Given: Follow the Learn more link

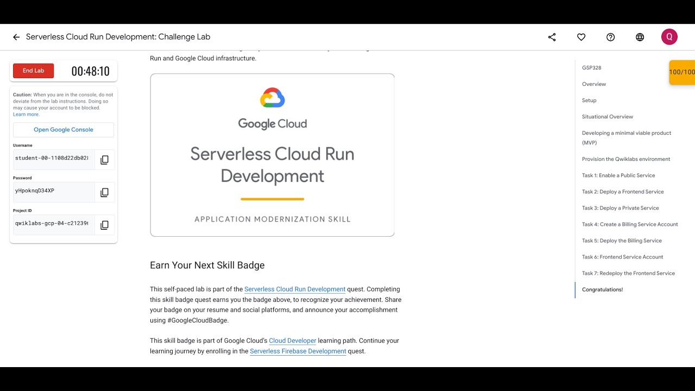Looking at the screenshot, I should pos(26,115).
